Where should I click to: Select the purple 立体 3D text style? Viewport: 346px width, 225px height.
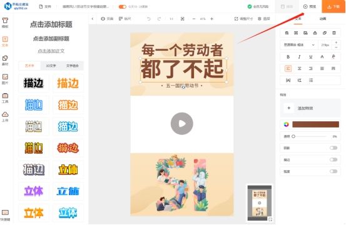(x=34, y=191)
